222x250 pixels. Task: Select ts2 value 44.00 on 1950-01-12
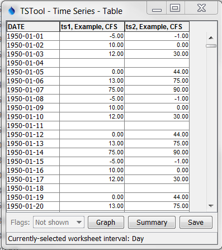point(157,135)
